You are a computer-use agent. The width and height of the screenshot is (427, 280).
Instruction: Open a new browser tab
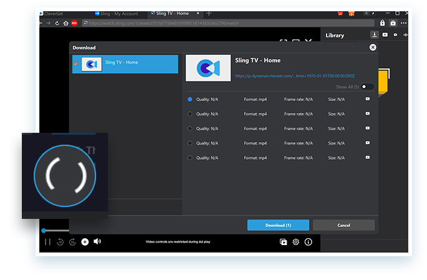209,13
